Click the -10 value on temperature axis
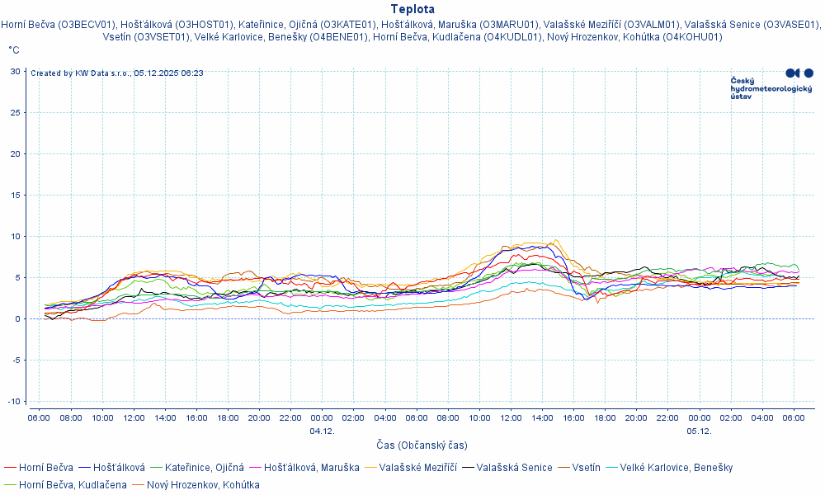 [13, 402]
